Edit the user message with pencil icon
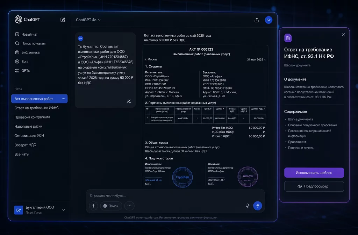Image resolution: width=358 pixels, height=235 pixels. 129,101
